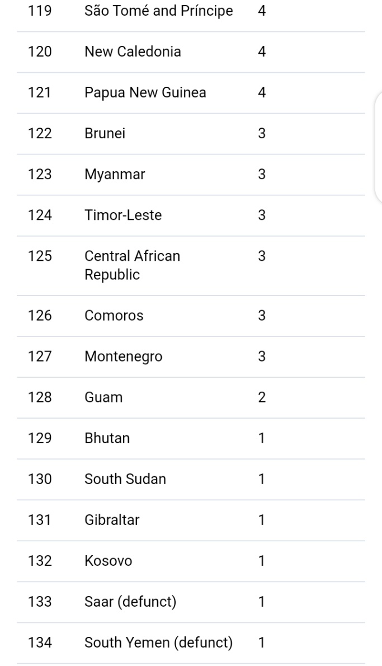Click Central African Republic text
The height and width of the screenshot is (666, 382).
pyautogui.click(x=132, y=266)
